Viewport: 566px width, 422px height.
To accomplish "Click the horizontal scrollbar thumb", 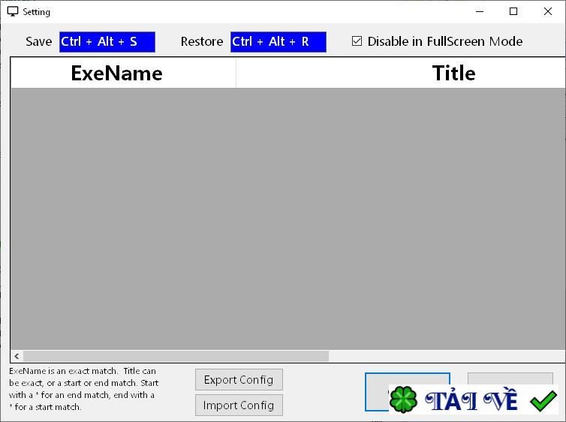I will (x=176, y=357).
